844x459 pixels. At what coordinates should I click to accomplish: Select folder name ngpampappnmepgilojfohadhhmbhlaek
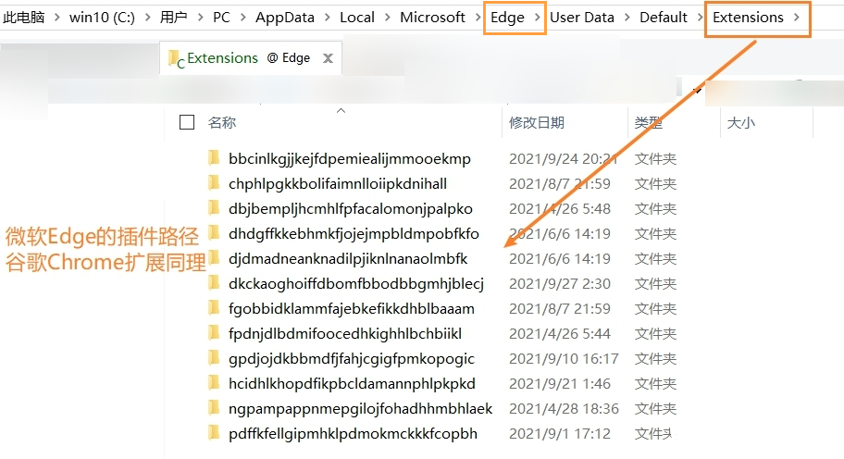[x=360, y=408]
